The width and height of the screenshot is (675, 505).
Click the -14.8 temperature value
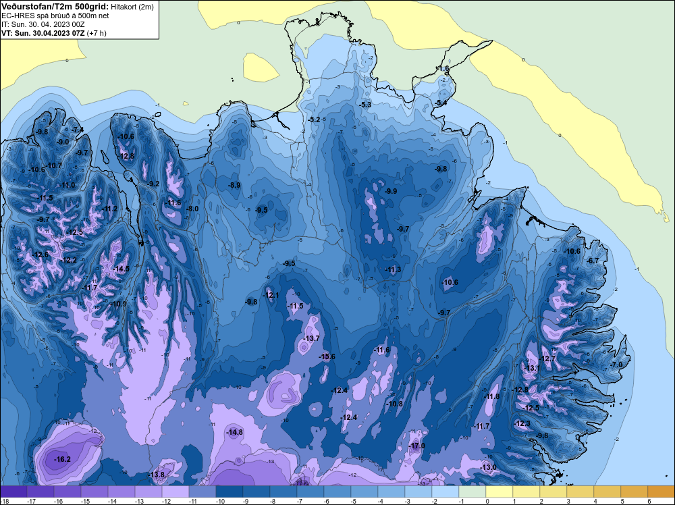click(x=235, y=432)
